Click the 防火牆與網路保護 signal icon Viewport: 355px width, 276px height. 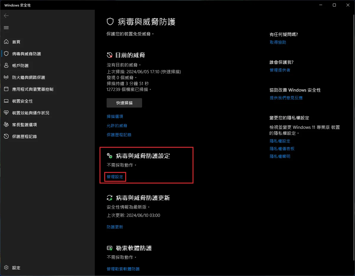point(6,77)
